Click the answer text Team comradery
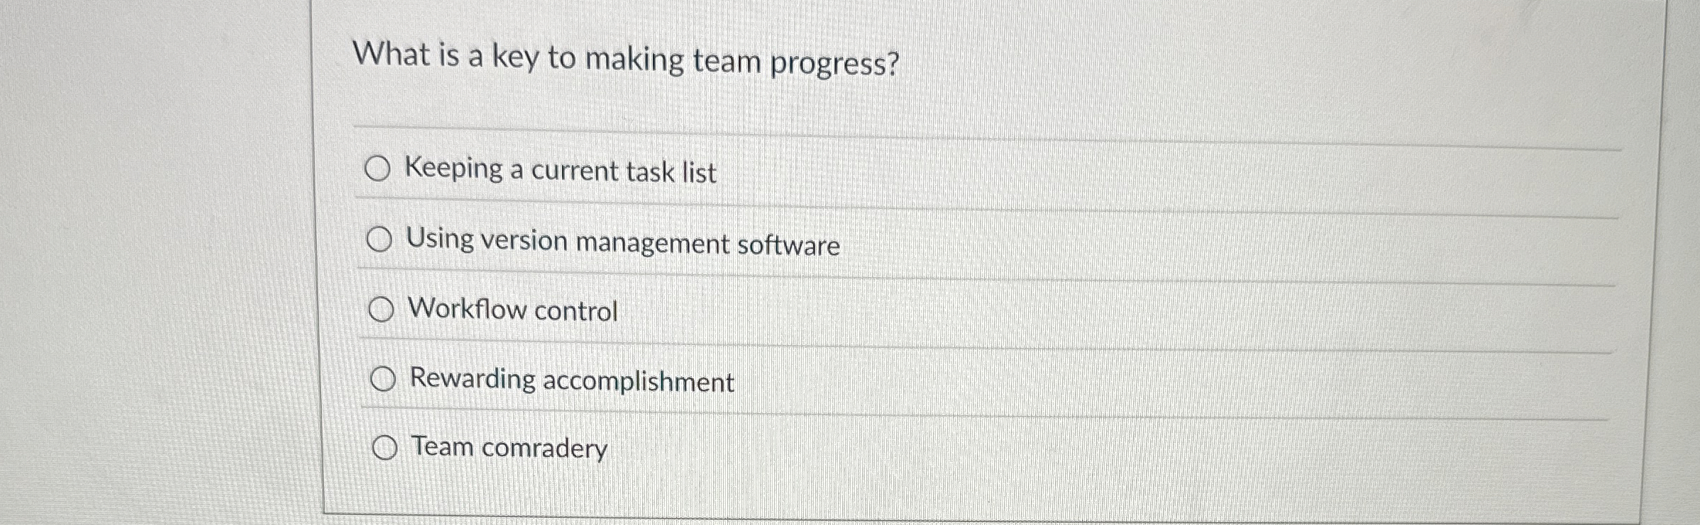This screenshot has width=1700, height=525. click(x=509, y=448)
